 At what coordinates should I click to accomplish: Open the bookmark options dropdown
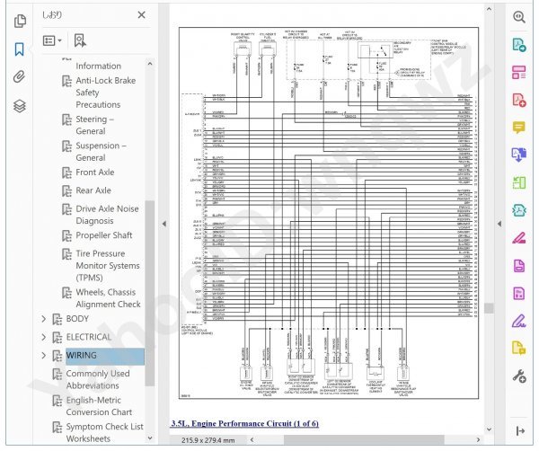coord(52,40)
